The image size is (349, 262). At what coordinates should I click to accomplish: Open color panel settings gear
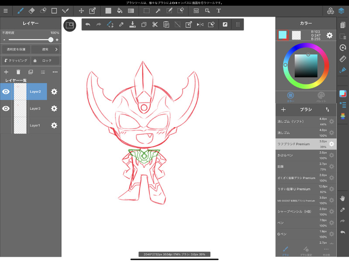(329, 35)
